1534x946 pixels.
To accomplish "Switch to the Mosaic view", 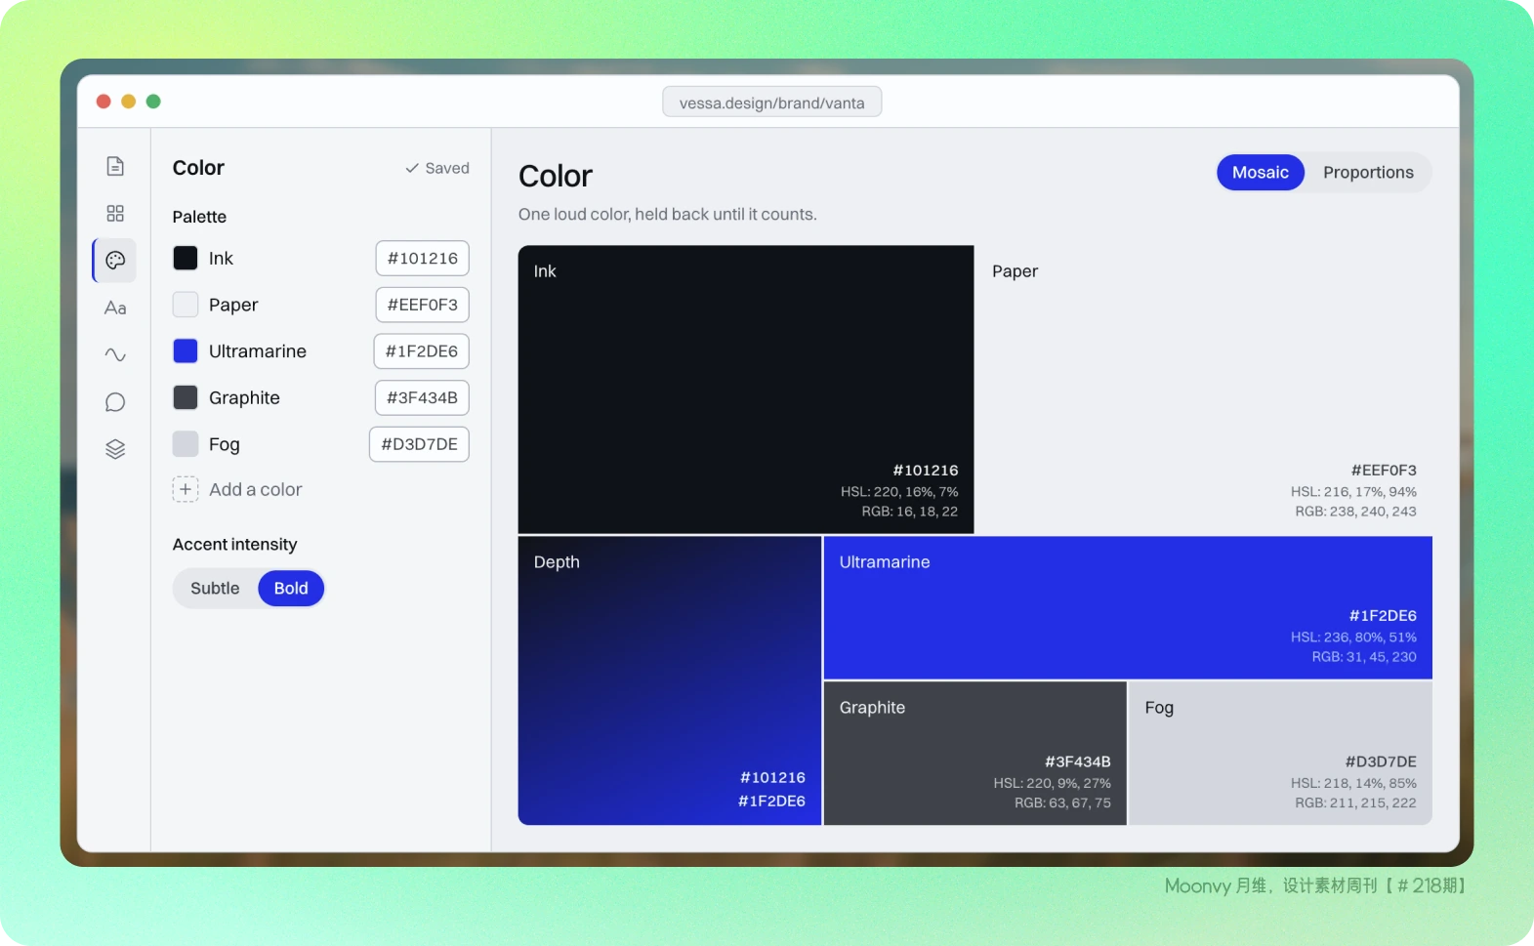I will (x=1261, y=172).
